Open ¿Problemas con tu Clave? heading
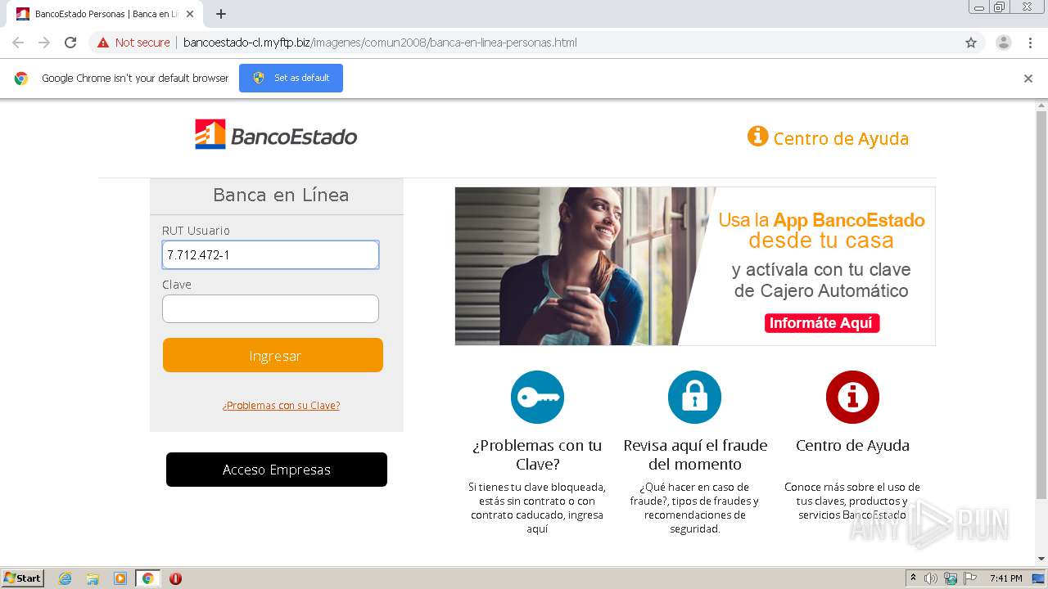1048x589 pixels. click(537, 455)
